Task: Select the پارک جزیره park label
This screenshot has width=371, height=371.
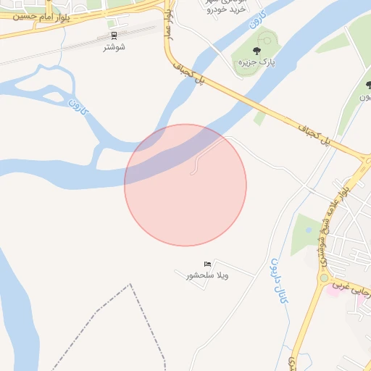Action: click(x=257, y=62)
